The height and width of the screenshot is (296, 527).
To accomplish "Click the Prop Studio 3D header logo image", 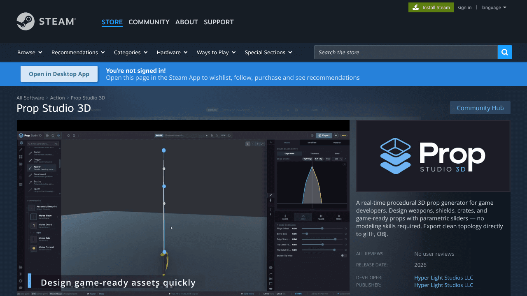I will tap(433, 156).
